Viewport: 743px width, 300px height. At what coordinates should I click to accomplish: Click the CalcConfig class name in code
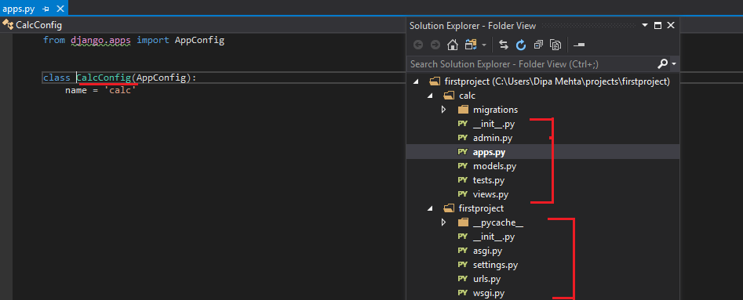(104, 78)
